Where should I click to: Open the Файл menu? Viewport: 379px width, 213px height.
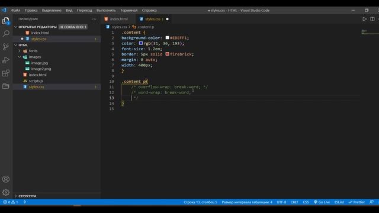(x=16, y=11)
